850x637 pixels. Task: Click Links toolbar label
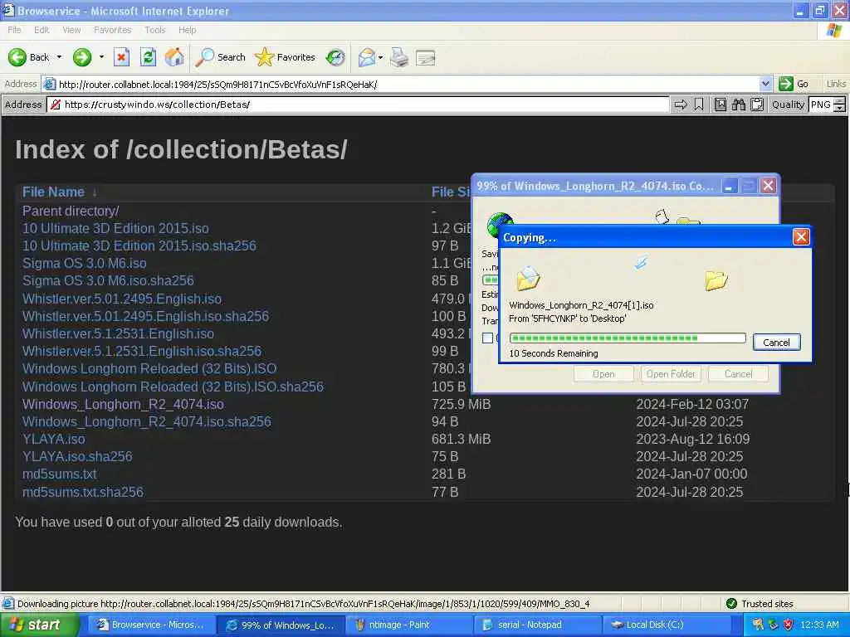pos(836,84)
